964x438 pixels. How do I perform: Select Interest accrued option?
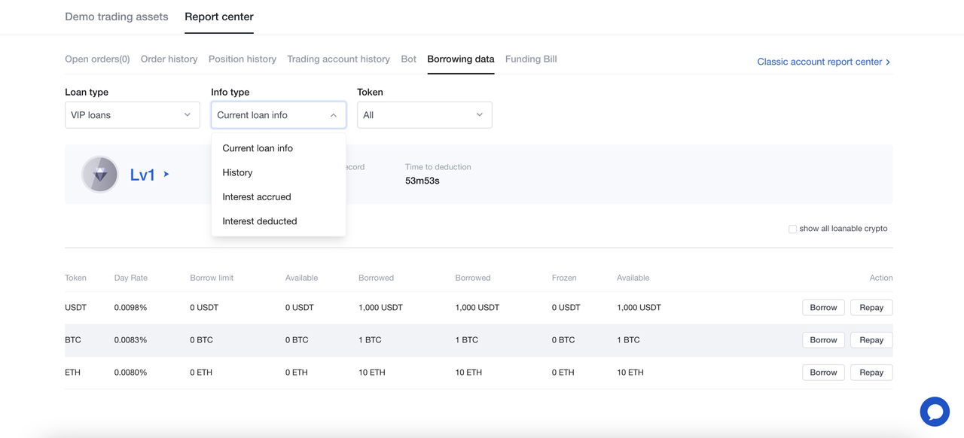coord(279,196)
